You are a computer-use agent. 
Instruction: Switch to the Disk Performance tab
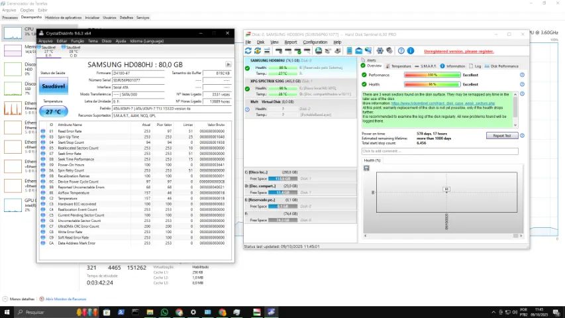(501, 66)
